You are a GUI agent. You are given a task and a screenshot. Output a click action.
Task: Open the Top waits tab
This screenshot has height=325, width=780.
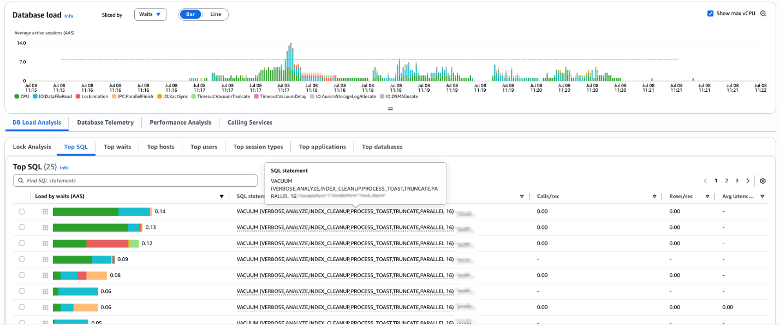point(117,147)
